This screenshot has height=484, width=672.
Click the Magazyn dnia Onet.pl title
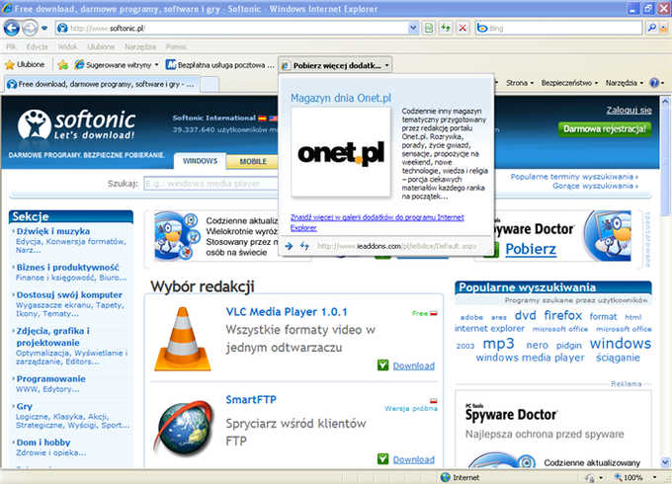[341, 98]
